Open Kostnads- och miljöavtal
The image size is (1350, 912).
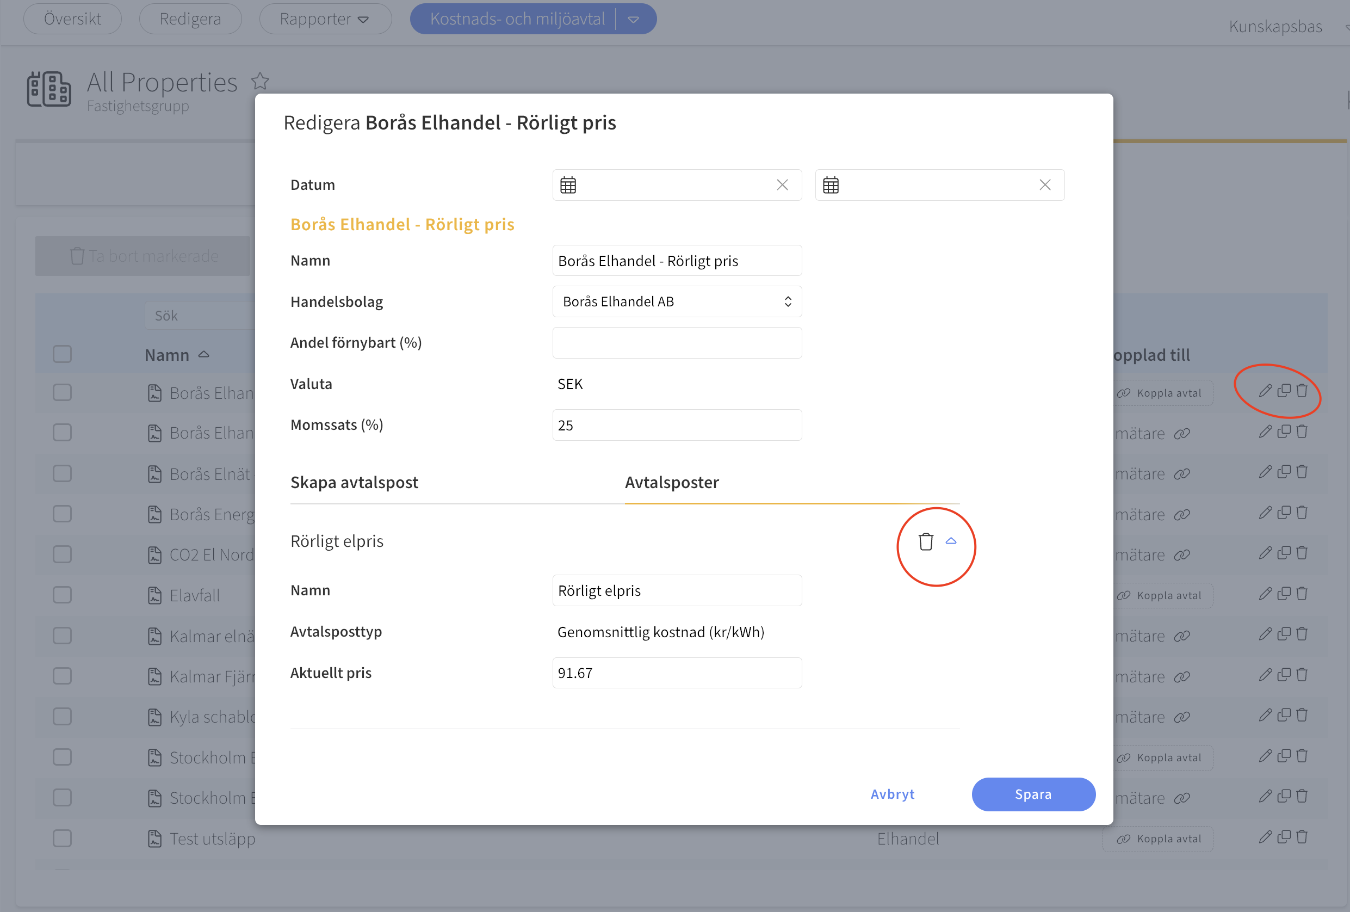pos(518,19)
